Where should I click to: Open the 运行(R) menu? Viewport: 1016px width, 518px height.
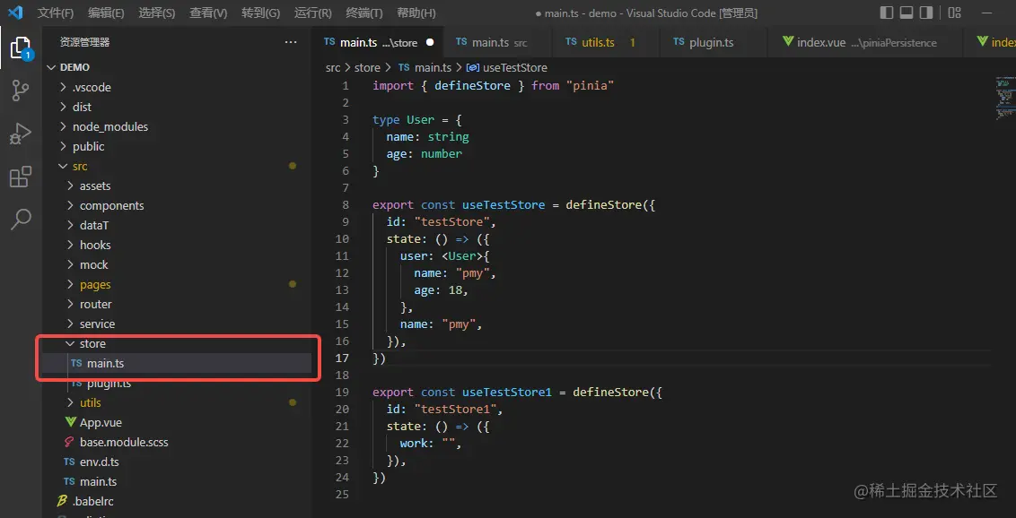(313, 13)
